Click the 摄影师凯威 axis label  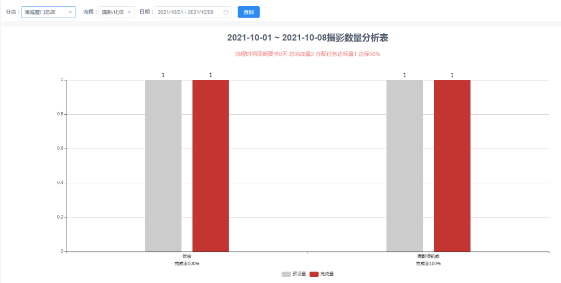428,256
